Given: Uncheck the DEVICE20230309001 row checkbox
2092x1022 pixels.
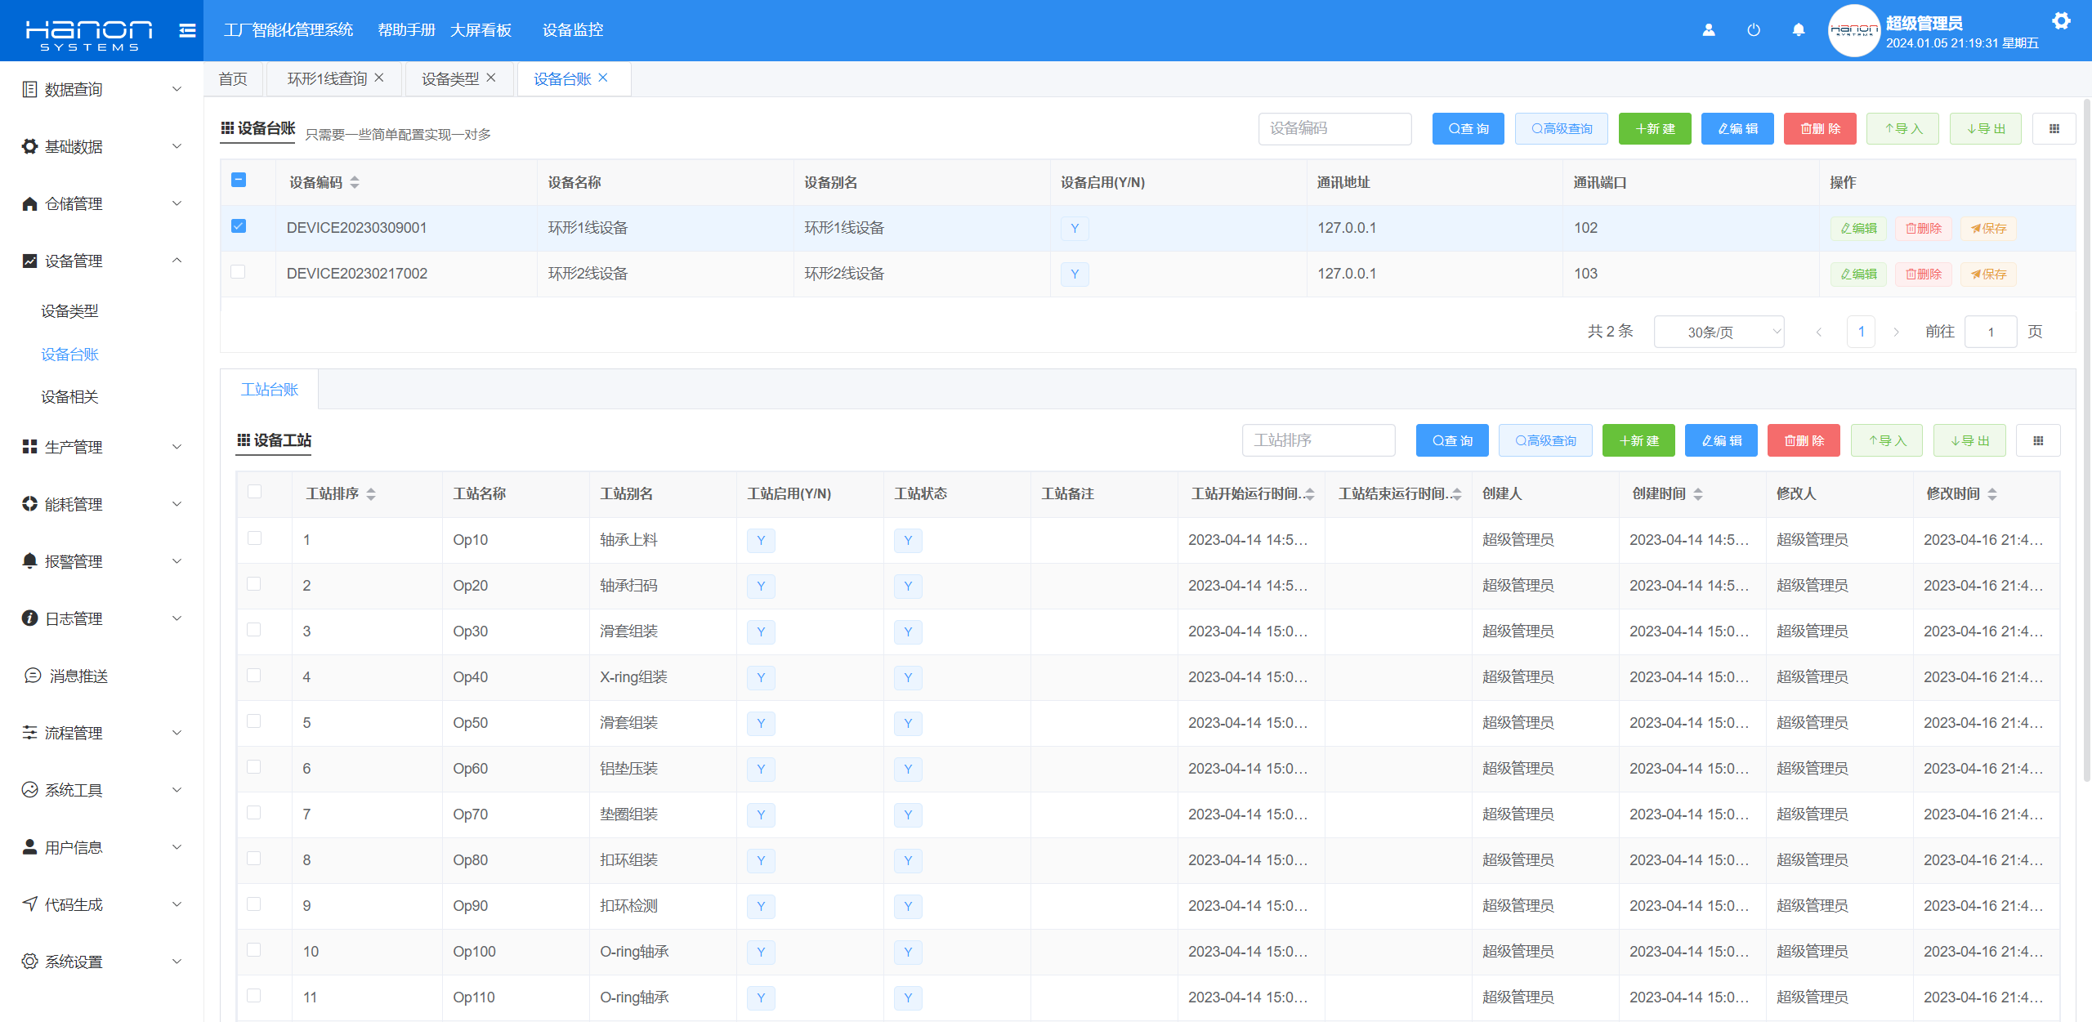Looking at the screenshot, I should point(239,226).
